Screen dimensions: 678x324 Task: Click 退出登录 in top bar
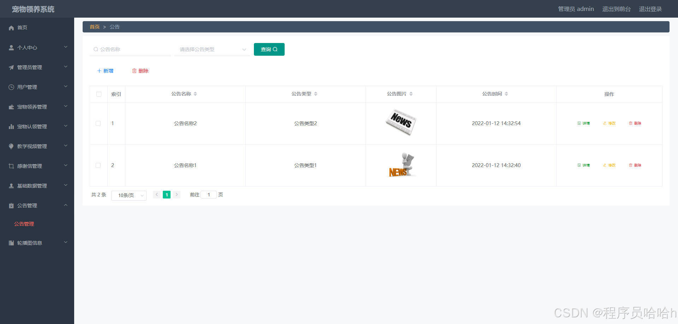click(650, 9)
